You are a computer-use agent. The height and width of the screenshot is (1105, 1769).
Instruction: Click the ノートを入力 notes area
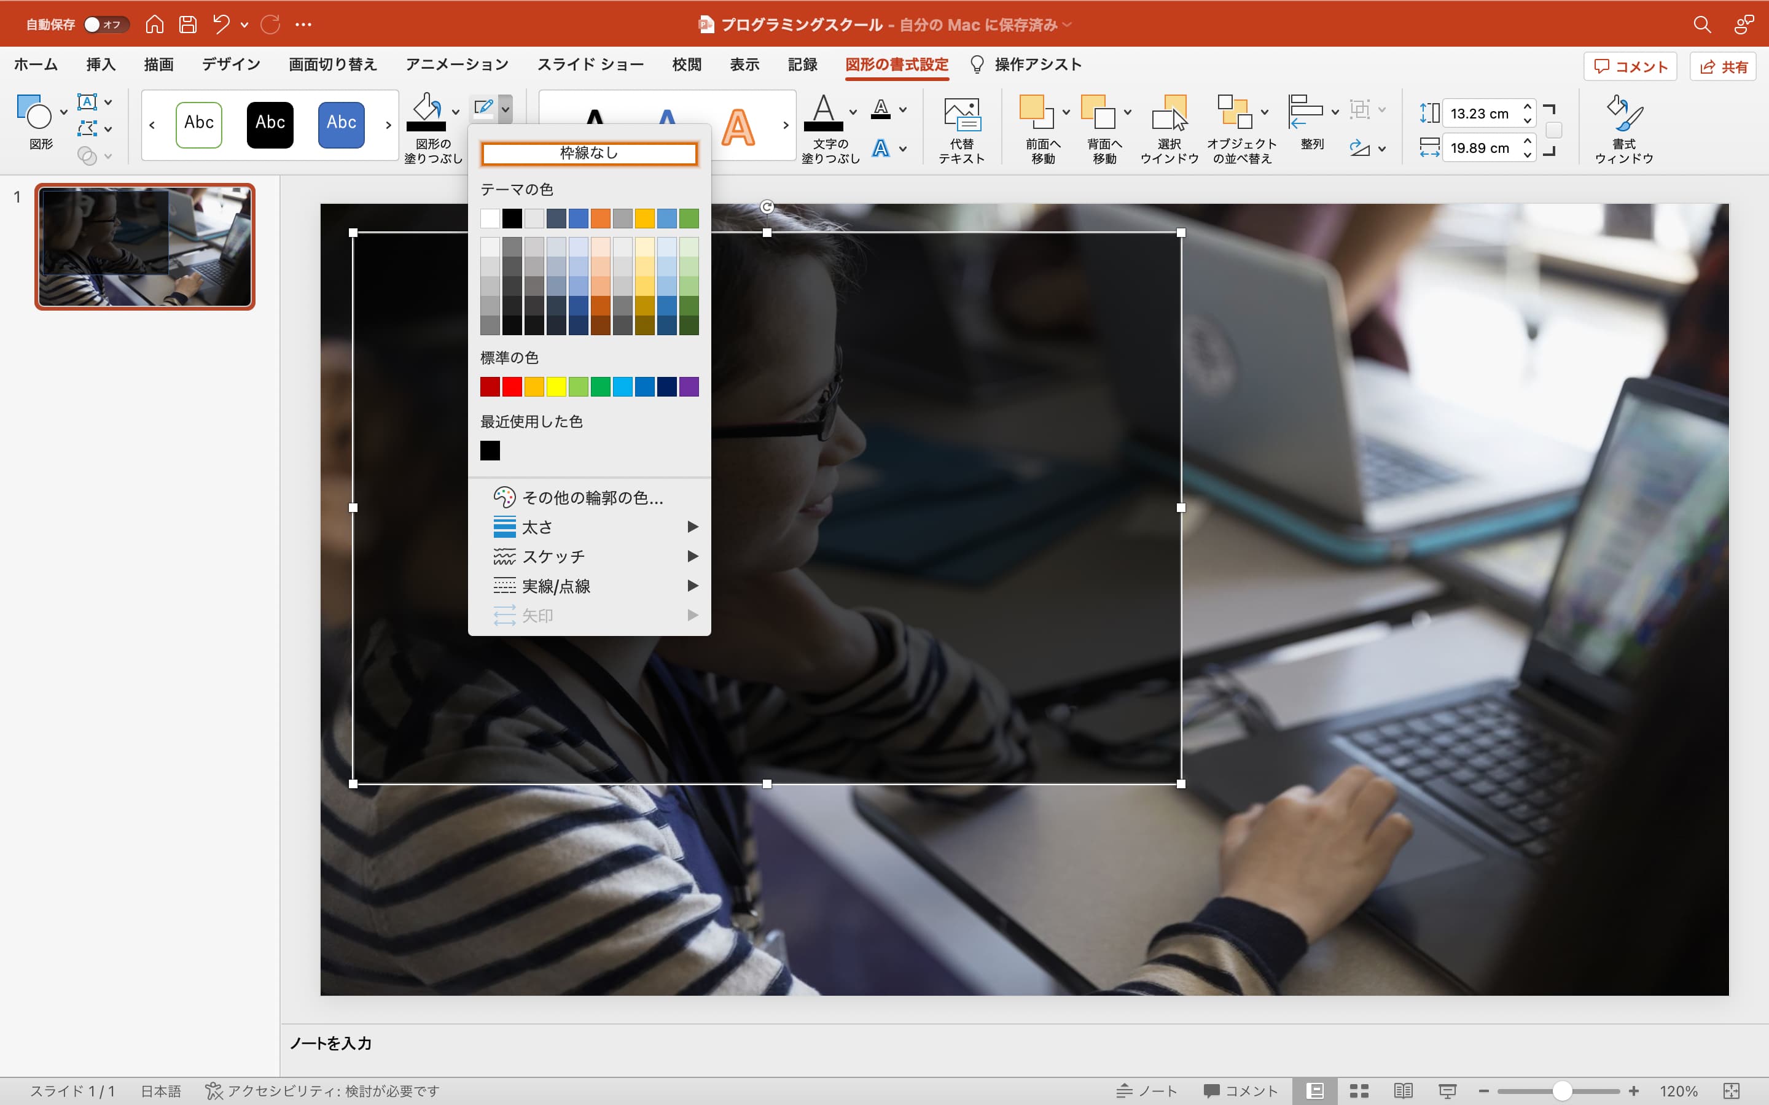(330, 1044)
